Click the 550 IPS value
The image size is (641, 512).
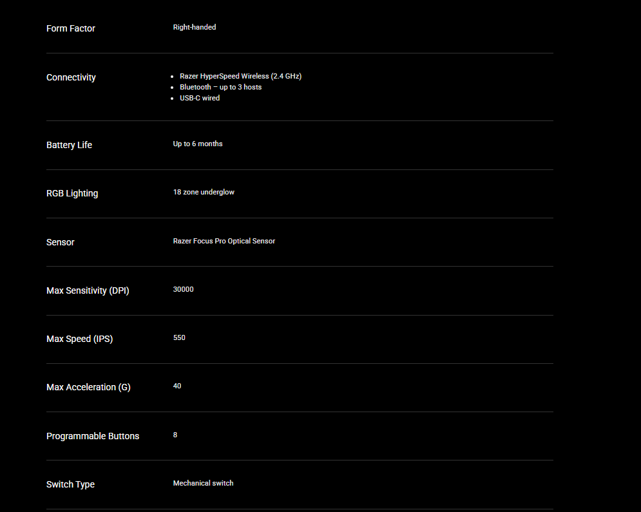[179, 337]
